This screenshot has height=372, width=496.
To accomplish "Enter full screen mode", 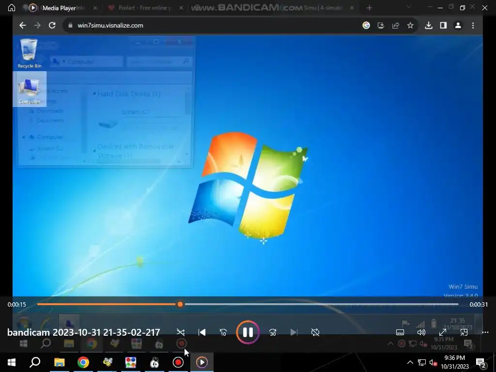I will tap(443, 332).
